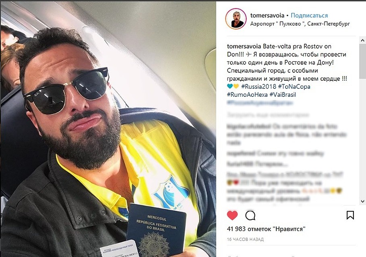The width and height of the screenshot is (366, 257).
Task: Open tomersavoia username in post header
Action: click(267, 15)
